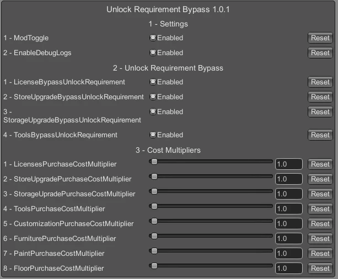Image resolution: width=338 pixels, height=279 pixels.
Task: Toggle the EnableDebugLogs Enabled checkbox
Action: (153, 53)
